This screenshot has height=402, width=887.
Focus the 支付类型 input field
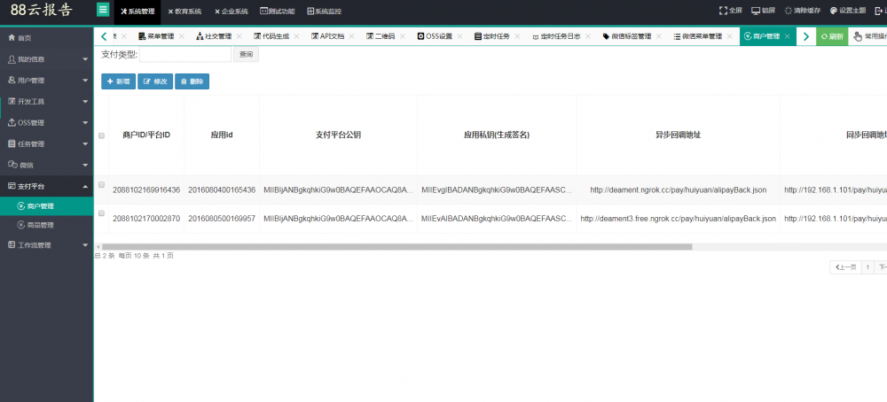click(x=185, y=54)
